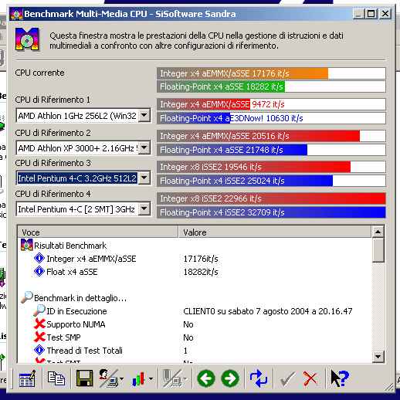Cancel with the red X toolbar icon
The width and height of the screenshot is (400, 400).
310,378
